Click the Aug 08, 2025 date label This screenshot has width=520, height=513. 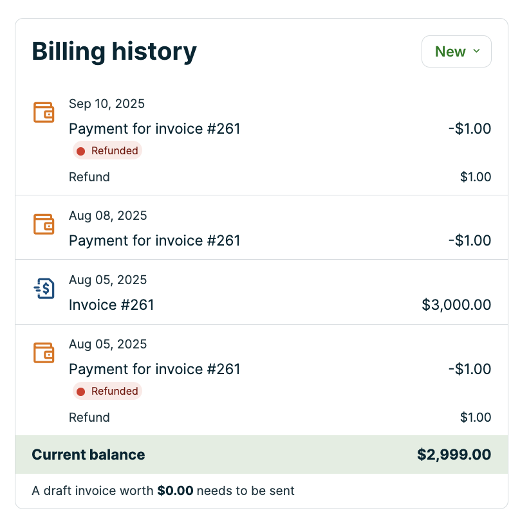[x=107, y=215]
